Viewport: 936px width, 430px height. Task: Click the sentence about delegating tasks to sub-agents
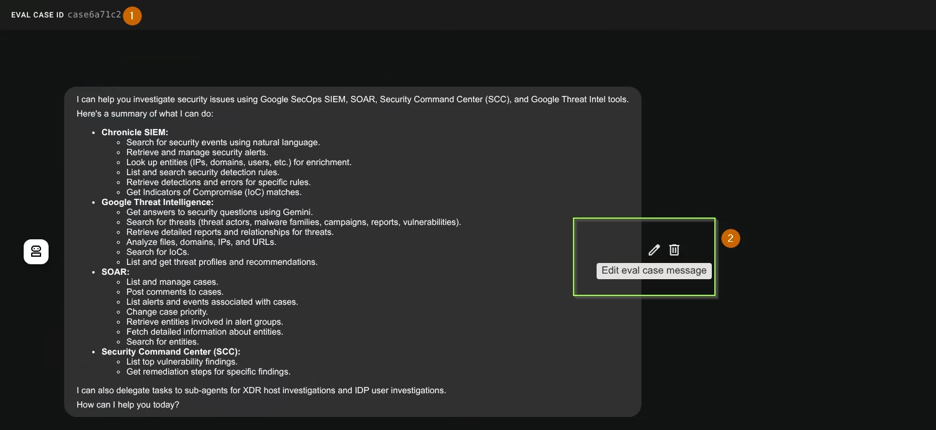(262, 390)
